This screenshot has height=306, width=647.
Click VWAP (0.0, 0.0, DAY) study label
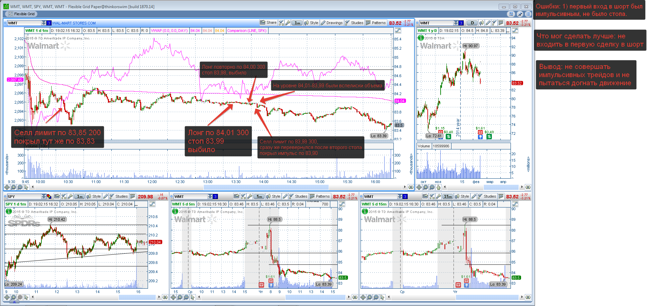tap(169, 31)
